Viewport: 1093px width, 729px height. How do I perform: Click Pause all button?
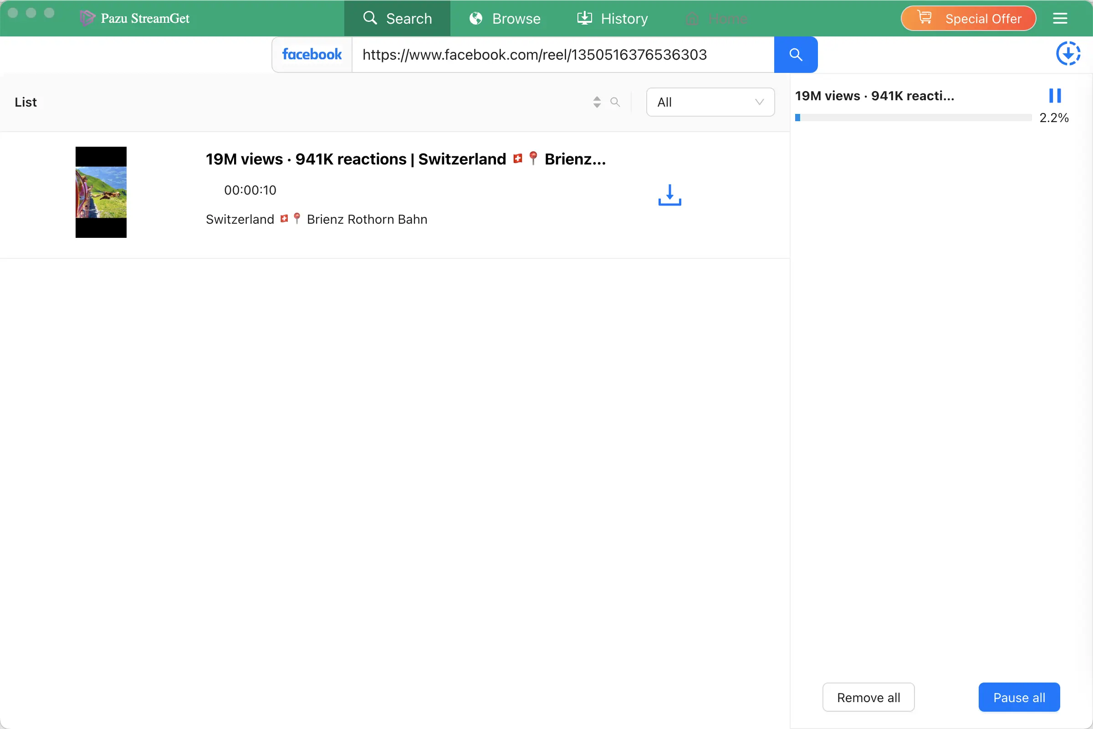pos(1019,698)
